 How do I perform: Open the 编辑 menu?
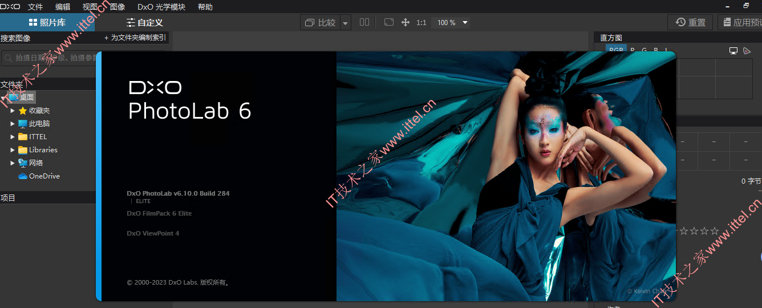(x=63, y=7)
